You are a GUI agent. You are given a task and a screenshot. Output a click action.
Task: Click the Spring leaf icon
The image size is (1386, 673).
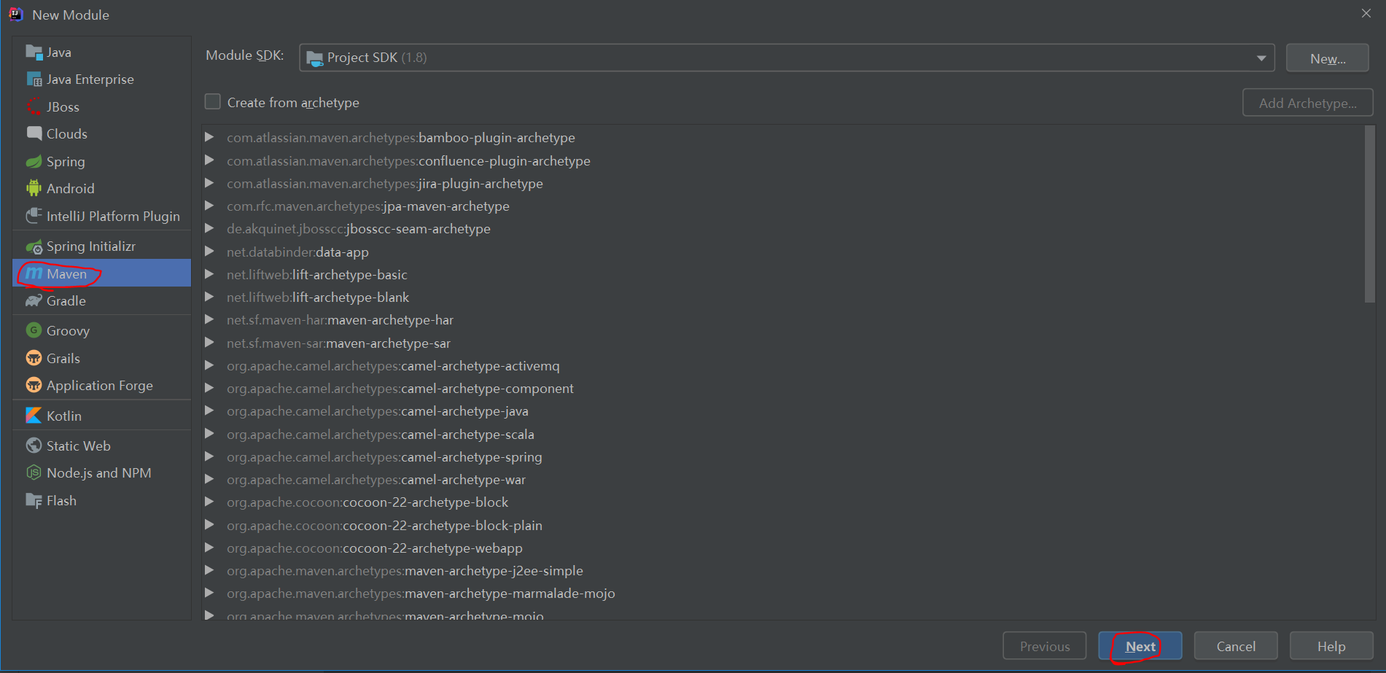point(34,161)
